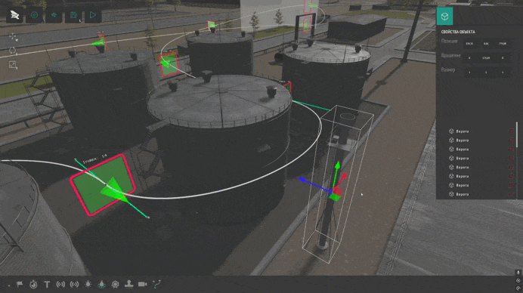Click the Размер label
The width and height of the screenshot is (523, 293).
pos(448,70)
